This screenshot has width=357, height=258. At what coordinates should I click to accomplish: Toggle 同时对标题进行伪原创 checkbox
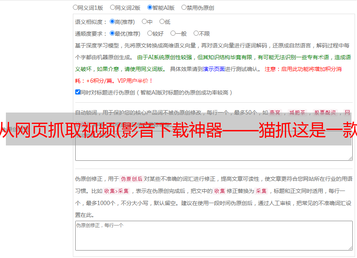click(x=78, y=92)
